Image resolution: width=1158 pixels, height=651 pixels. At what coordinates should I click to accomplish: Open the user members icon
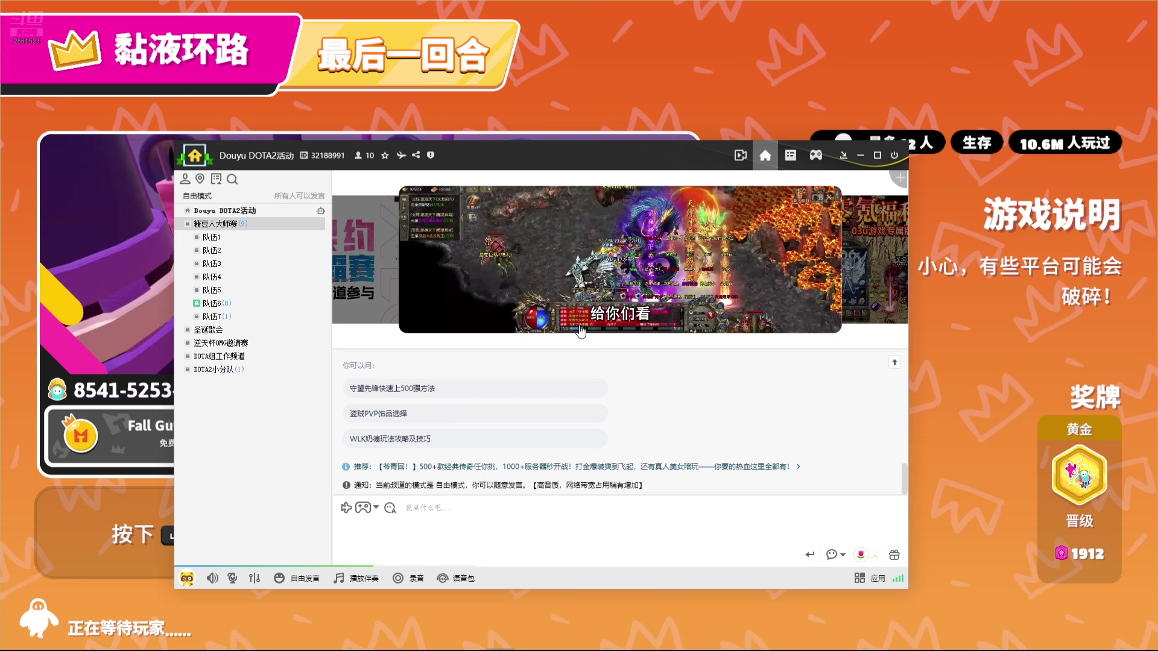(x=185, y=179)
